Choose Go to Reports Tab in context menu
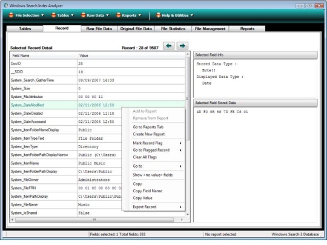Screen dimensions: 327x245 pos(148,127)
